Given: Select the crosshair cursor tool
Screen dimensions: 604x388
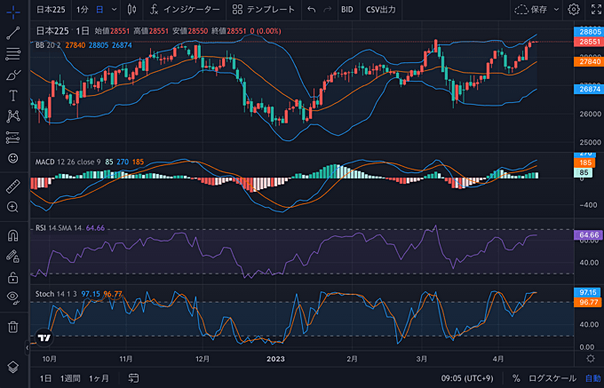Looking at the screenshot, I should pos(13,12).
